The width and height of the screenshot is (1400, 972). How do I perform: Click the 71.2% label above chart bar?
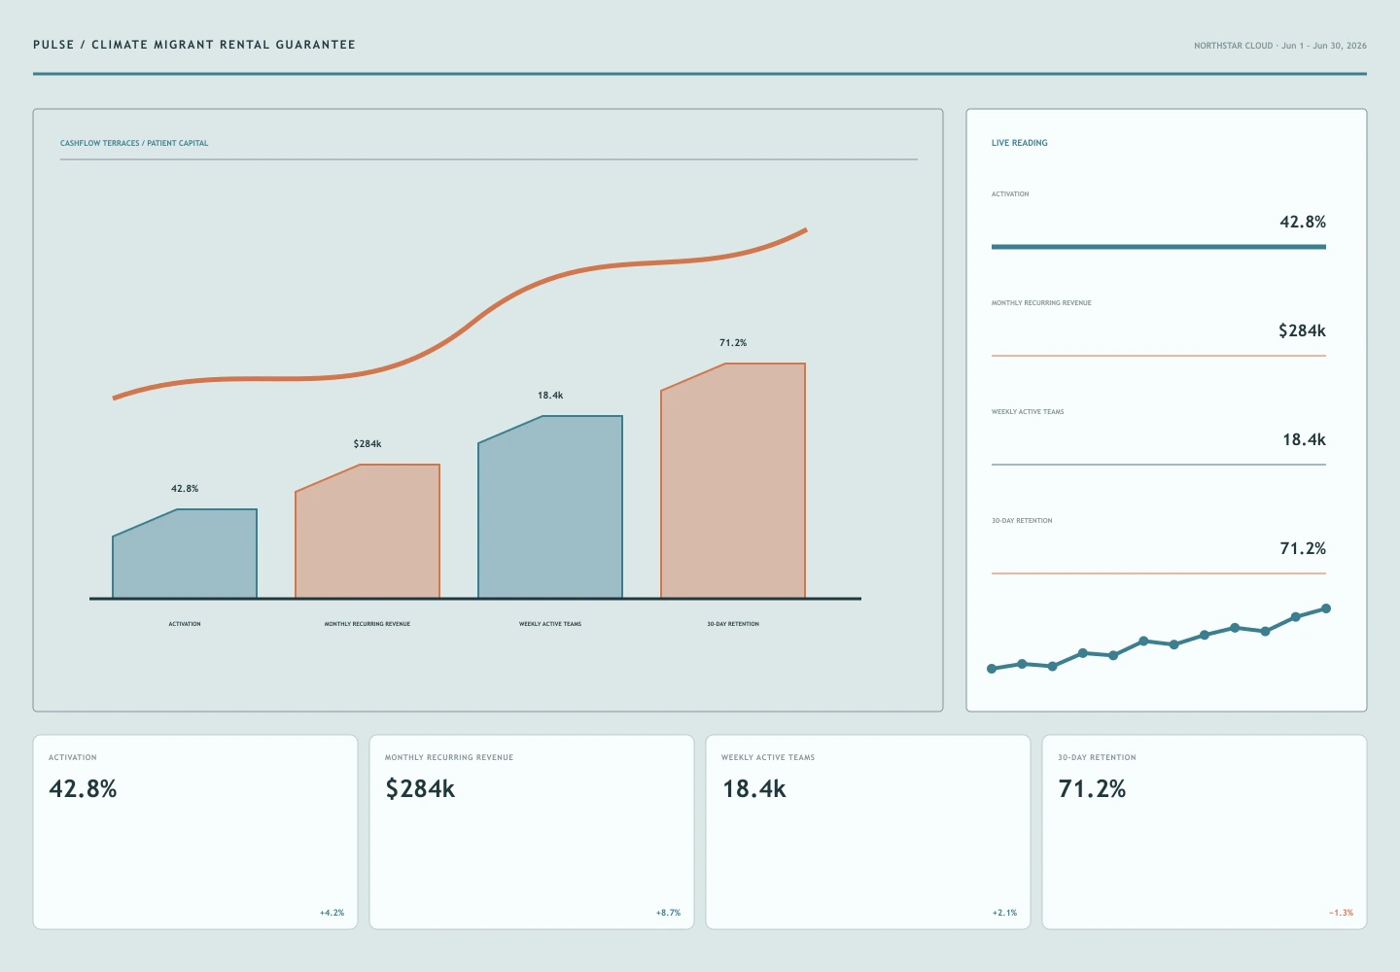click(x=733, y=343)
